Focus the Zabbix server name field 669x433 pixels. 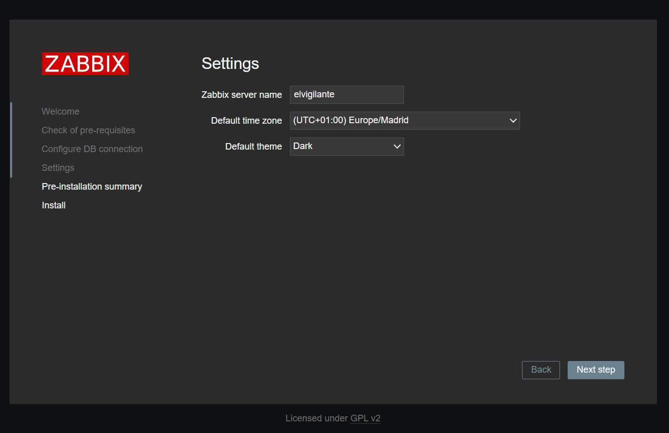pos(347,95)
